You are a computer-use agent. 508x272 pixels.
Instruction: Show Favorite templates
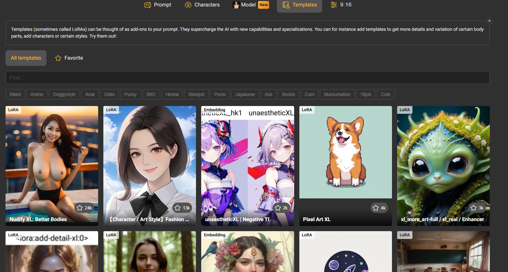coord(69,58)
